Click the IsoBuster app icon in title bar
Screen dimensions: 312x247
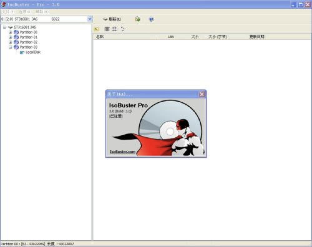(3, 4)
